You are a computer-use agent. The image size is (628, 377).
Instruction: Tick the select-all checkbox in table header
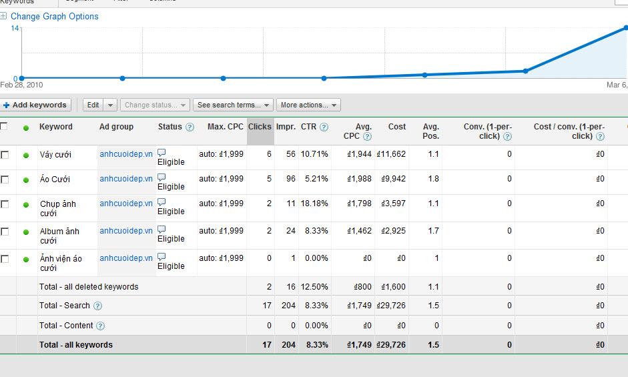coord(4,127)
